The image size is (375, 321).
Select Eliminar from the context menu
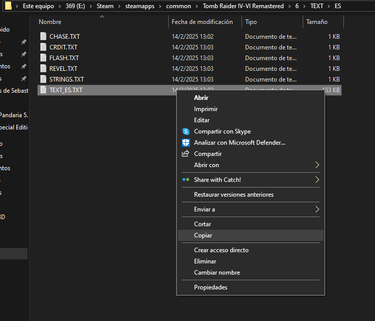(x=205, y=261)
